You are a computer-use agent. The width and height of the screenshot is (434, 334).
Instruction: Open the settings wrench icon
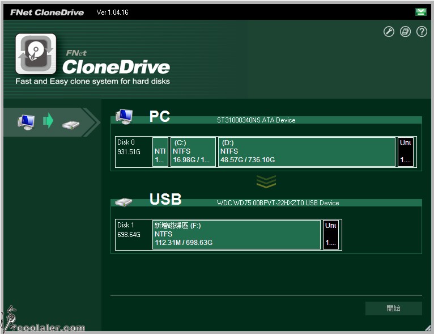(x=389, y=32)
